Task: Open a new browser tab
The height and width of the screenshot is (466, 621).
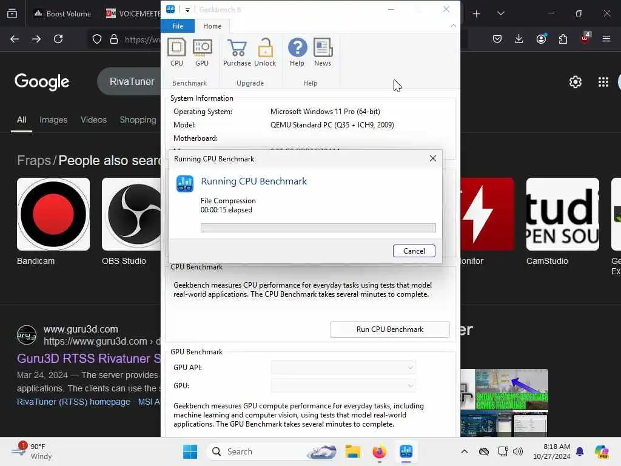Action: [x=477, y=13]
